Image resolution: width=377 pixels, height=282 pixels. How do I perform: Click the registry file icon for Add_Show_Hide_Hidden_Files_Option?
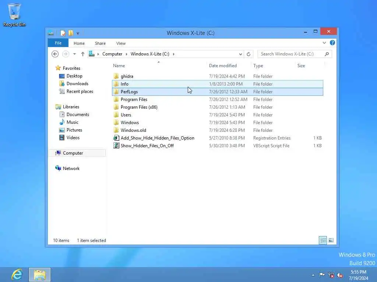click(116, 138)
